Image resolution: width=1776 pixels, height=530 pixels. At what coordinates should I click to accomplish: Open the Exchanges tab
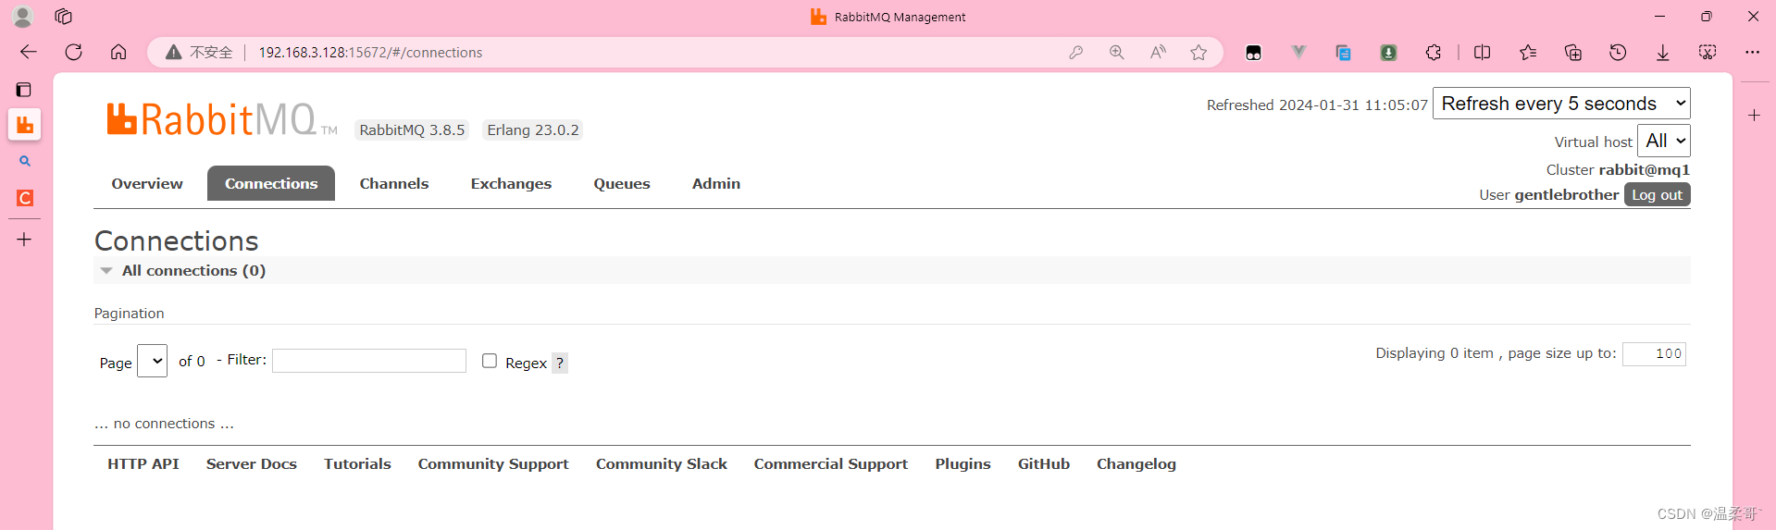(x=511, y=183)
